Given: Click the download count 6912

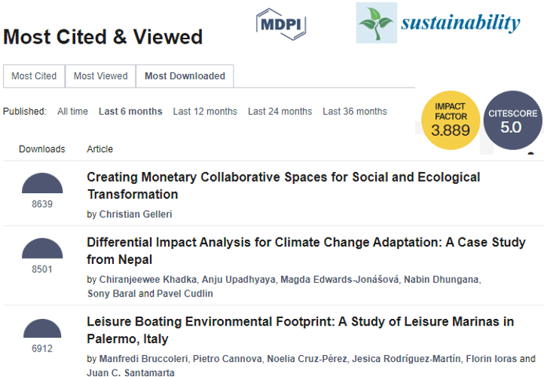Looking at the screenshot, I should point(42,348).
